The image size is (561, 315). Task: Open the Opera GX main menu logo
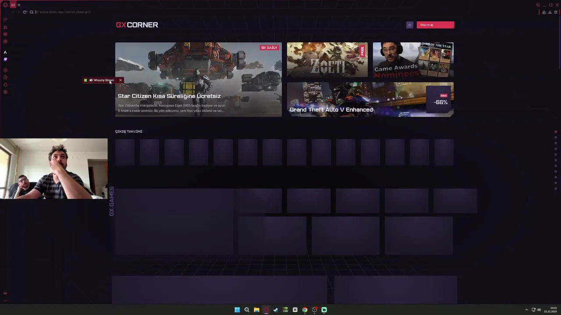pyautogui.click(x=5, y=5)
